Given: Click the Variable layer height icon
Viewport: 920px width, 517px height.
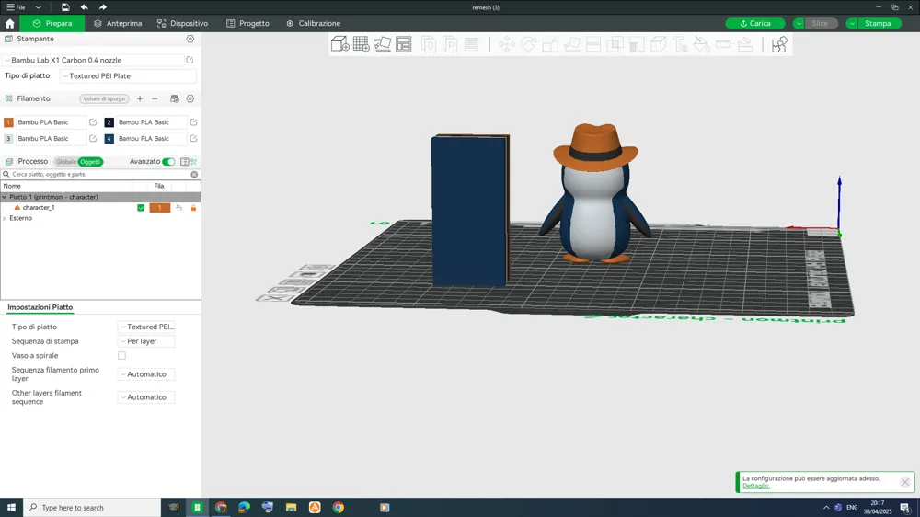Looking at the screenshot, I should 471,44.
